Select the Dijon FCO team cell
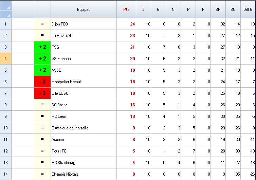The height and width of the screenshot is (180, 256). click(83, 24)
